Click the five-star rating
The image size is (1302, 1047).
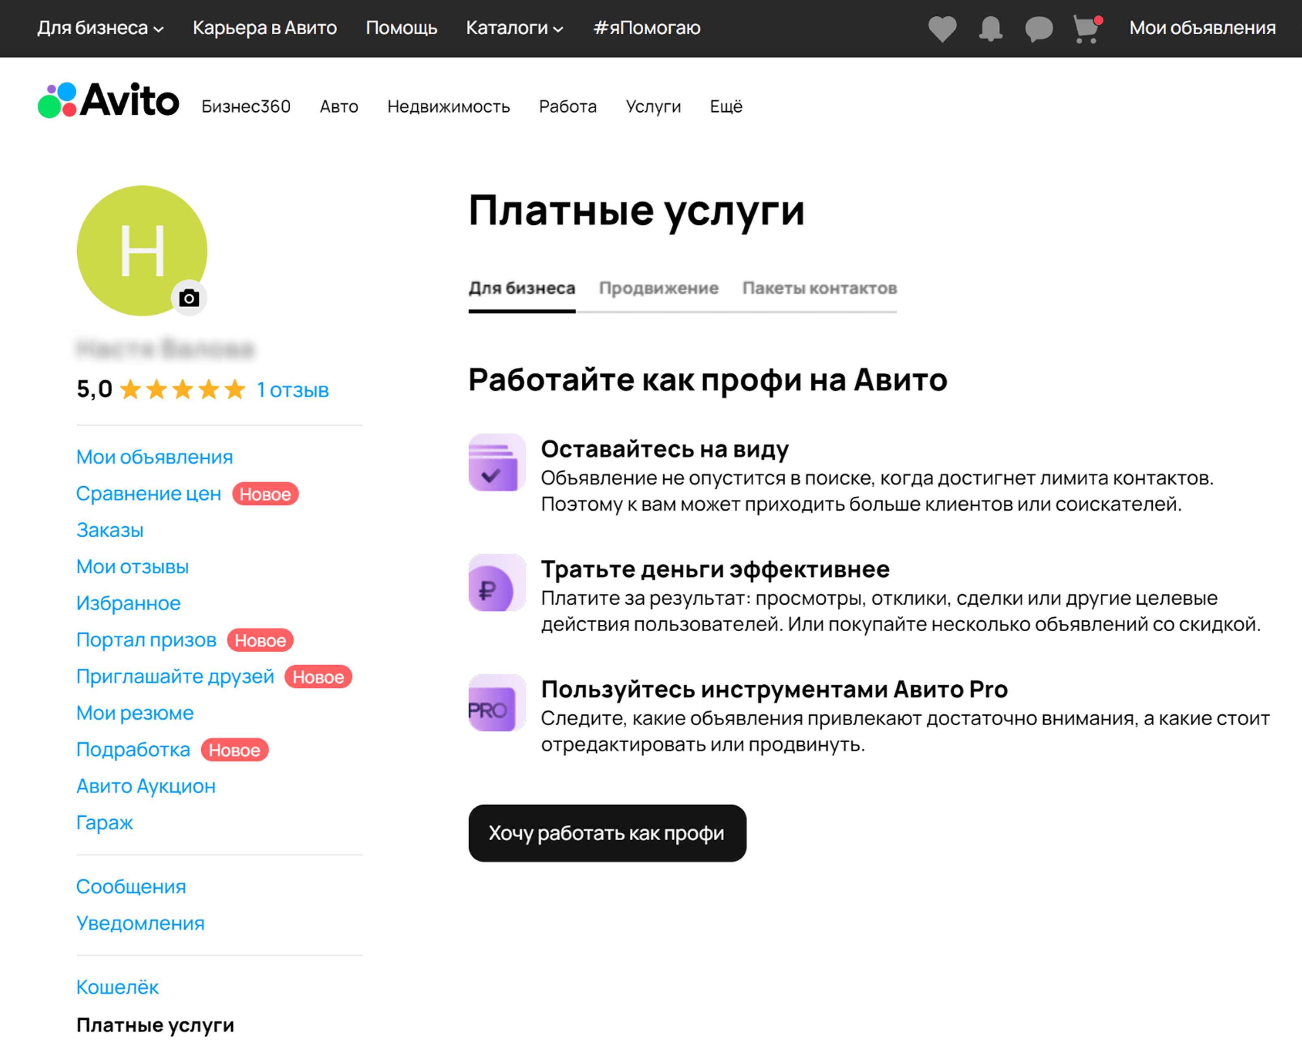pyautogui.click(x=182, y=389)
